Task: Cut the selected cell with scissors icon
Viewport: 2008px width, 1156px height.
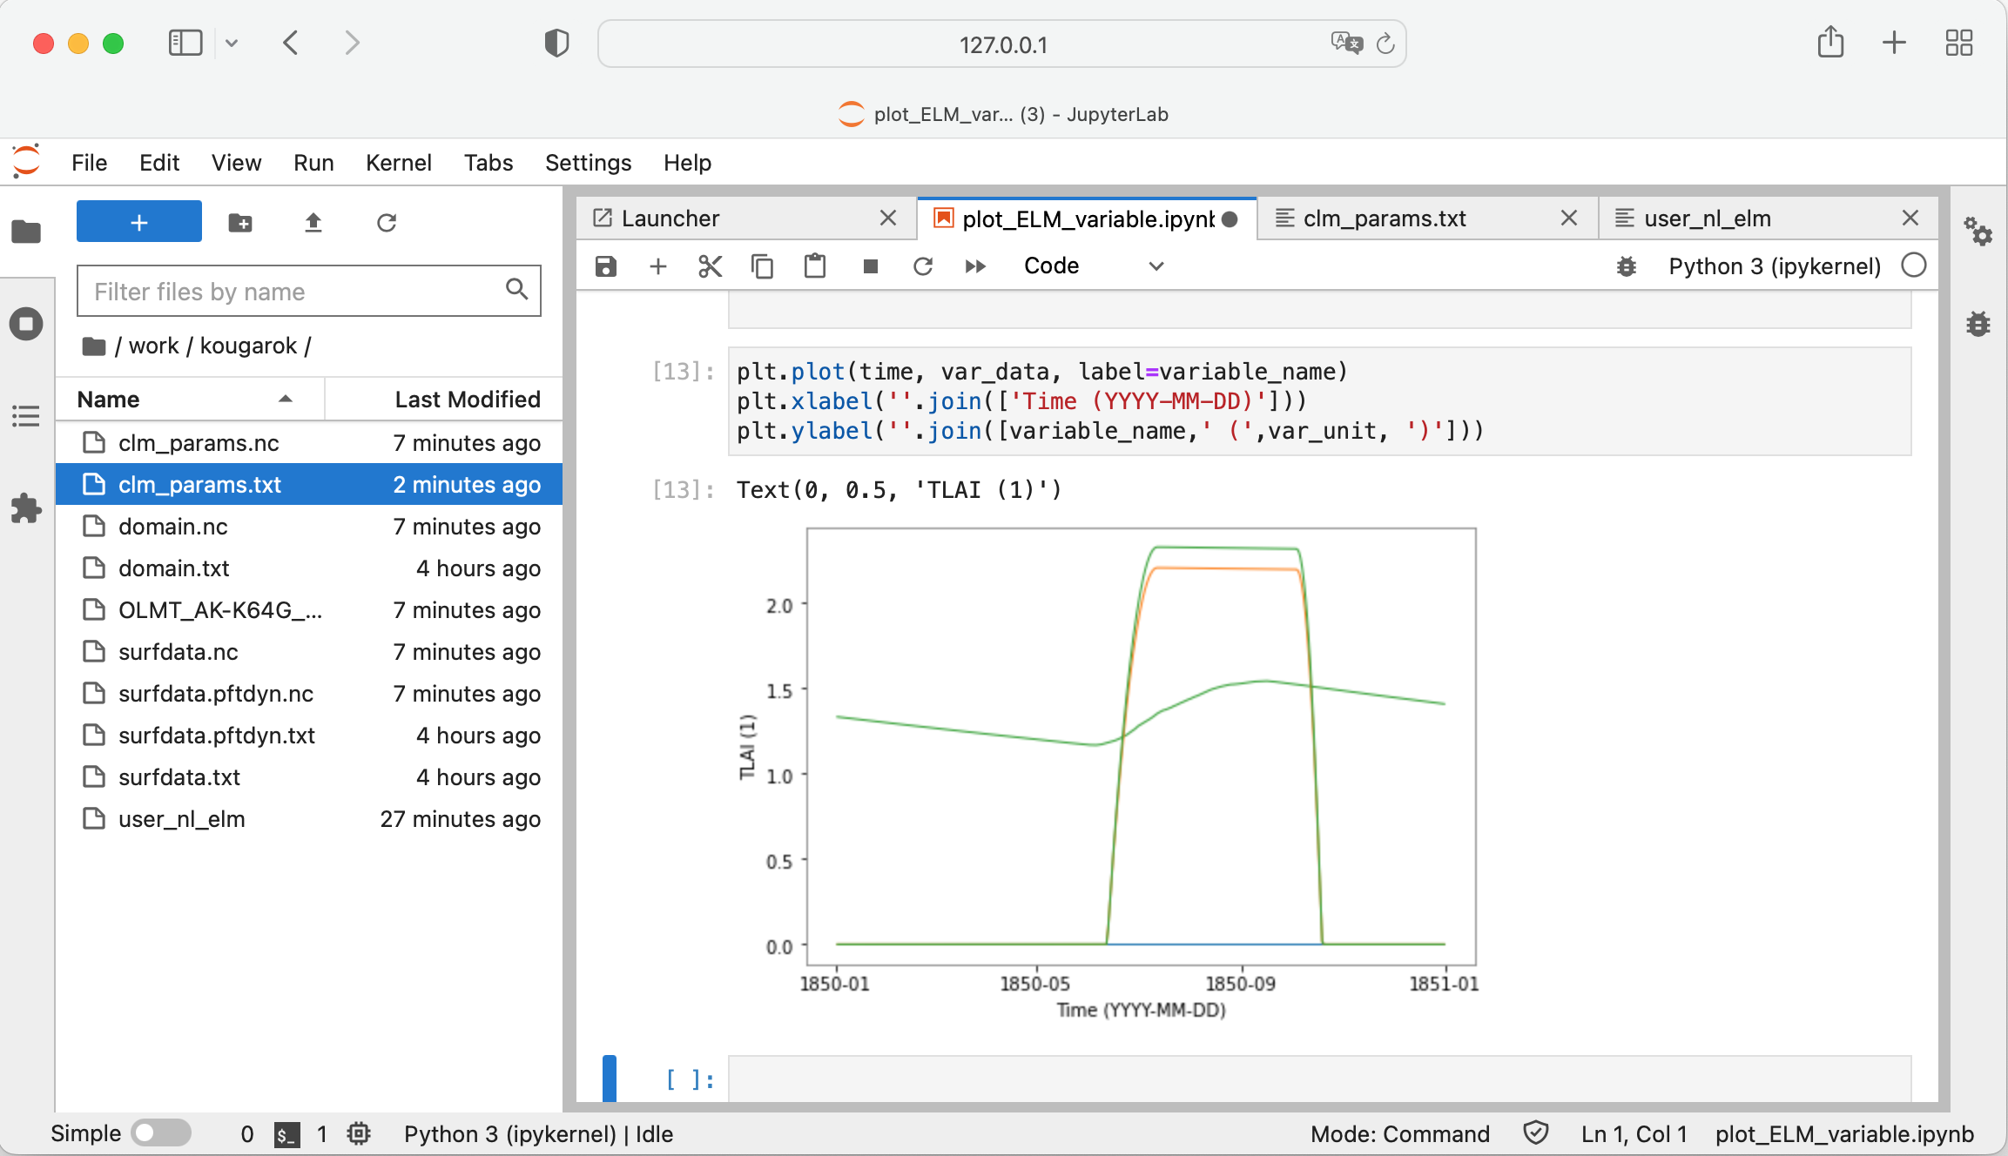Action: click(710, 266)
